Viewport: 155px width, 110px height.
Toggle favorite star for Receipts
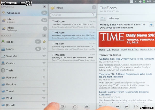(44, 84)
